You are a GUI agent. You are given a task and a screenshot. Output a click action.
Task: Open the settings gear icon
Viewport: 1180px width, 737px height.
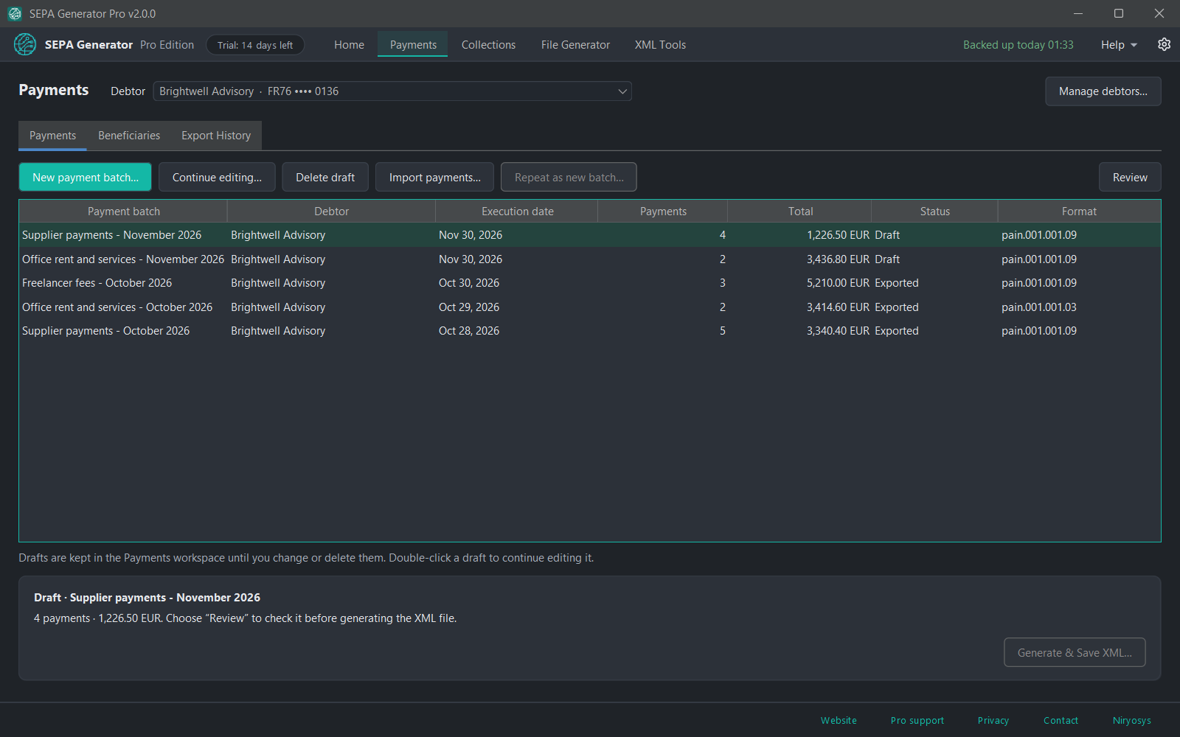pyautogui.click(x=1164, y=44)
